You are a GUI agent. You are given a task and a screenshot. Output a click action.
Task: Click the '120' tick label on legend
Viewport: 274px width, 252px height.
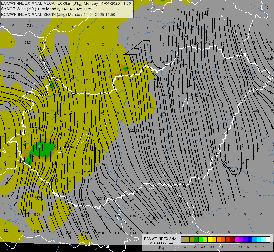coord(239,247)
